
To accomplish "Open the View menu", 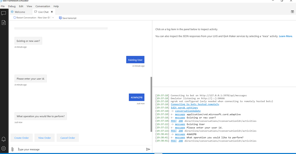I will pos(29,6).
